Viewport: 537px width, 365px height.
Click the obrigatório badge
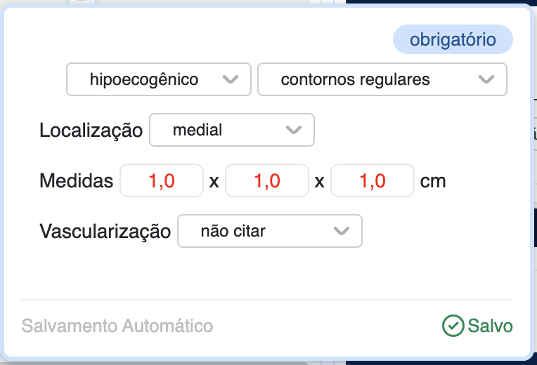pos(453,40)
